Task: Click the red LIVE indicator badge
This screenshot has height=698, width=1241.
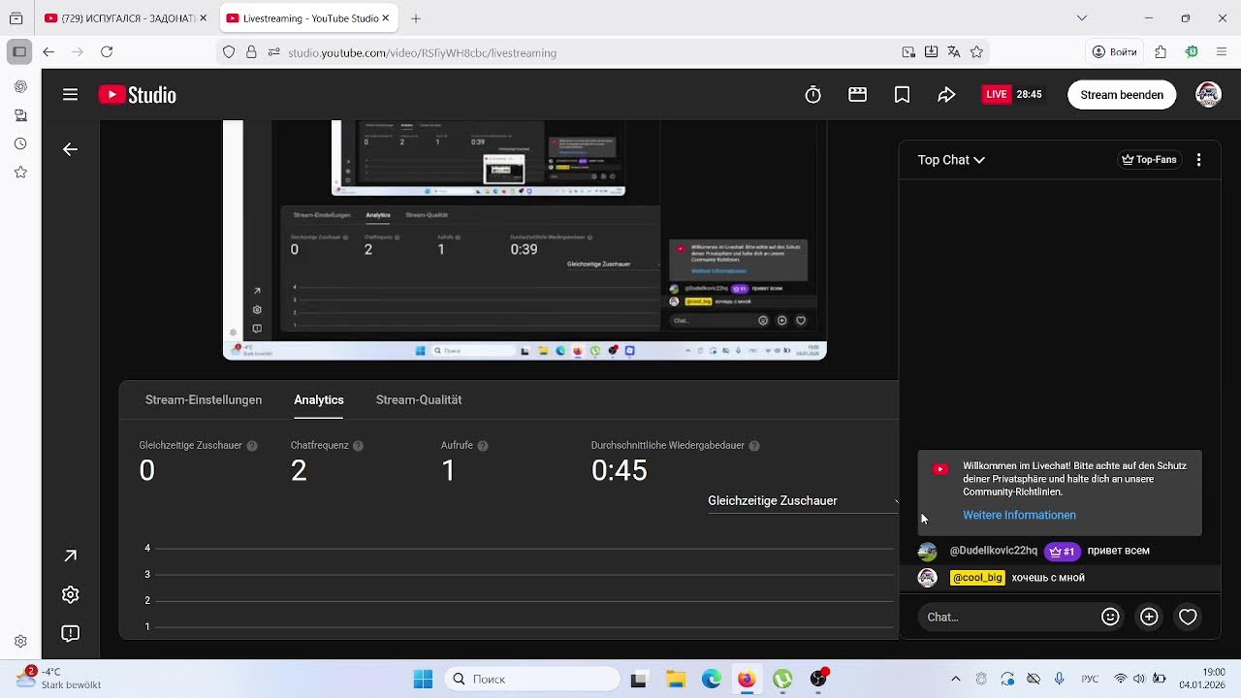Action: [x=997, y=94]
